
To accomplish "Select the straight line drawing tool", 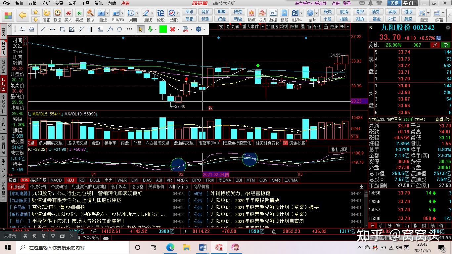I will pyautogui.click(x=43, y=29).
